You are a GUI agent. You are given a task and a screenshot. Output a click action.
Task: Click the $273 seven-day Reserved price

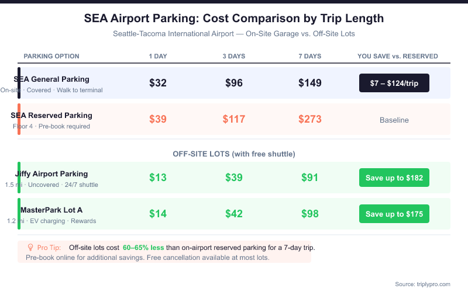309,119
